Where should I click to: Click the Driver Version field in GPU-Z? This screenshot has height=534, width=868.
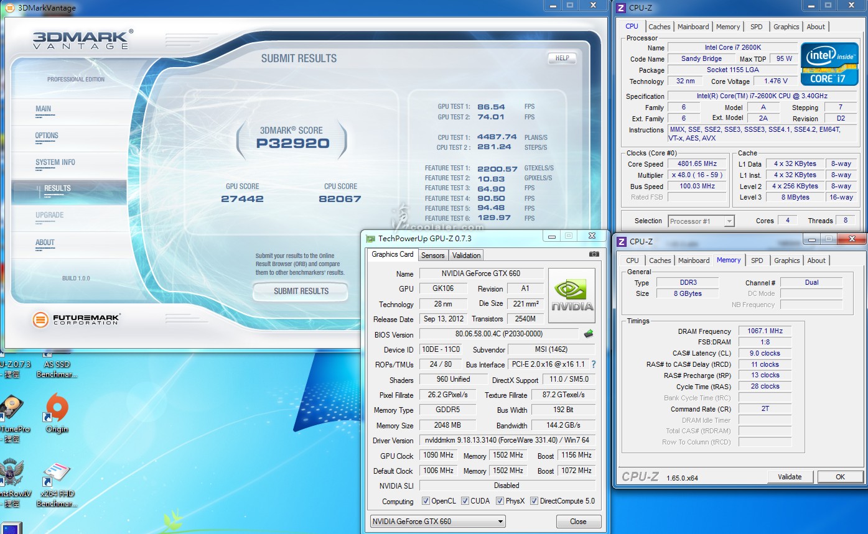tap(506, 440)
